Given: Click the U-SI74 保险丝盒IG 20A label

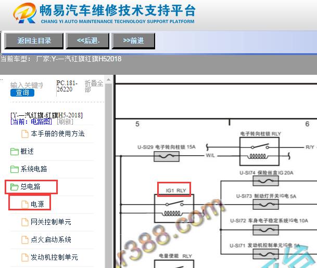Looking at the screenshot, I should pos(267,173).
